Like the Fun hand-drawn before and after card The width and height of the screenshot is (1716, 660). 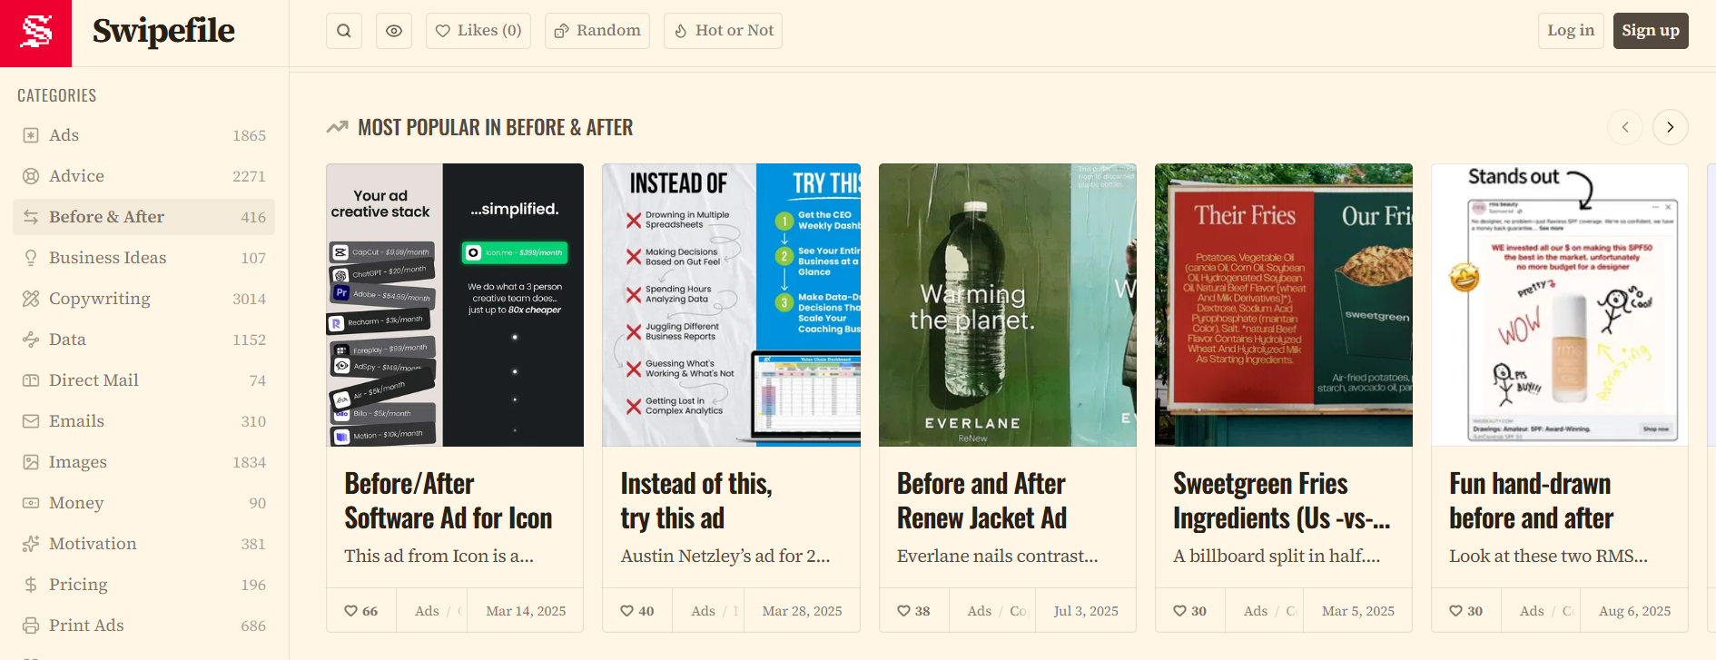(x=1465, y=611)
